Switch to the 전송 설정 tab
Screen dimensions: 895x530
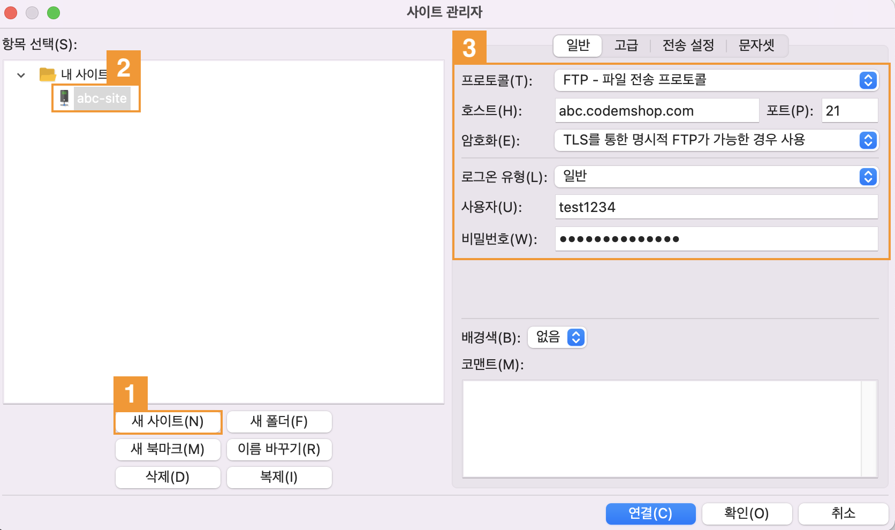click(x=688, y=46)
